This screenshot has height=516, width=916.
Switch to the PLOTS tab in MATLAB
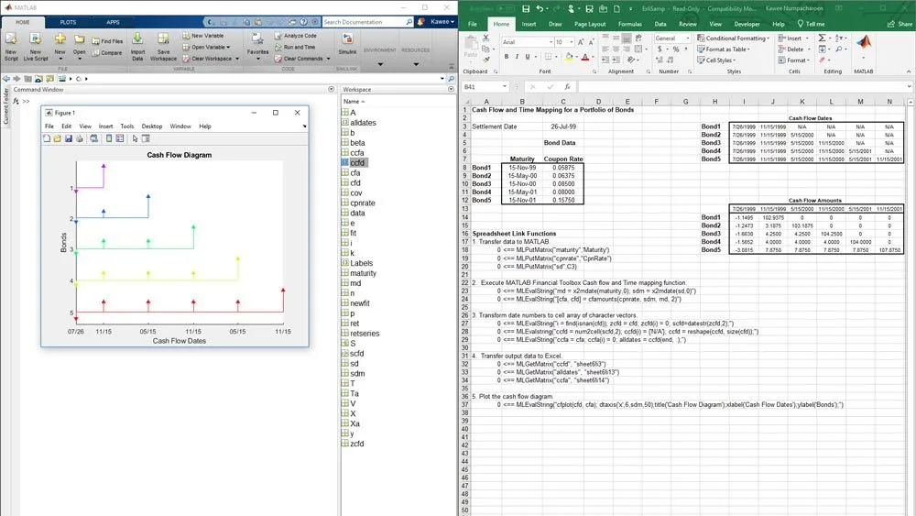(68, 22)
